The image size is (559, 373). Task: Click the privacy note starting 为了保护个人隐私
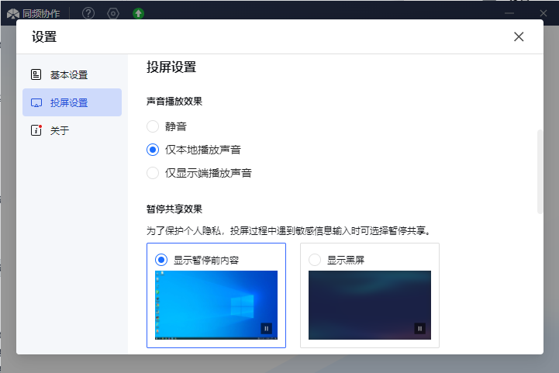[289, 231]
